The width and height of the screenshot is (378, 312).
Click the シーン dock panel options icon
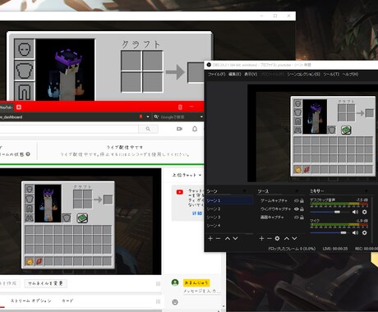coord(245,190)
